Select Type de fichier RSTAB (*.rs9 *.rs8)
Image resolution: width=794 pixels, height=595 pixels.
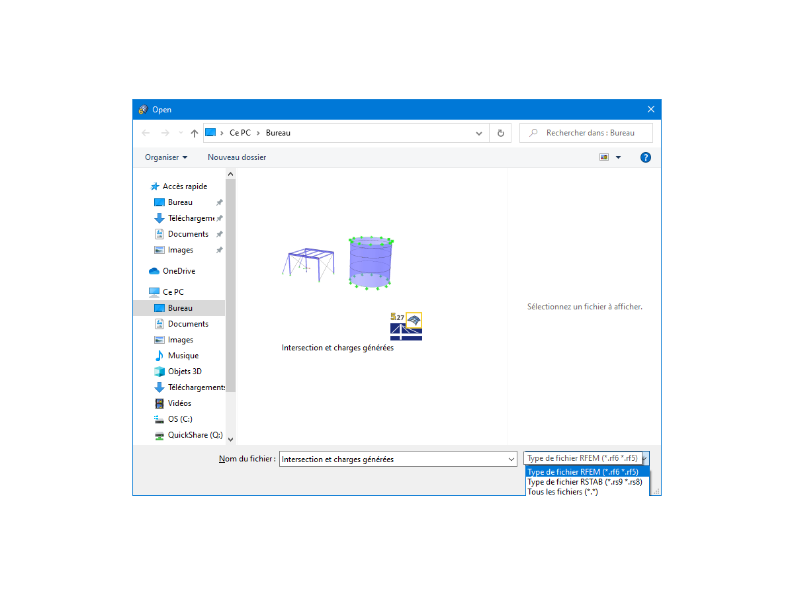click(586, 482)
